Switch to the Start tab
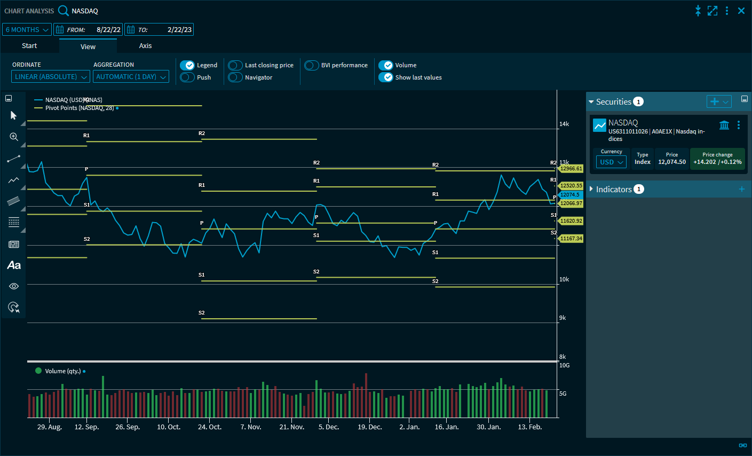 pos(29,46)
